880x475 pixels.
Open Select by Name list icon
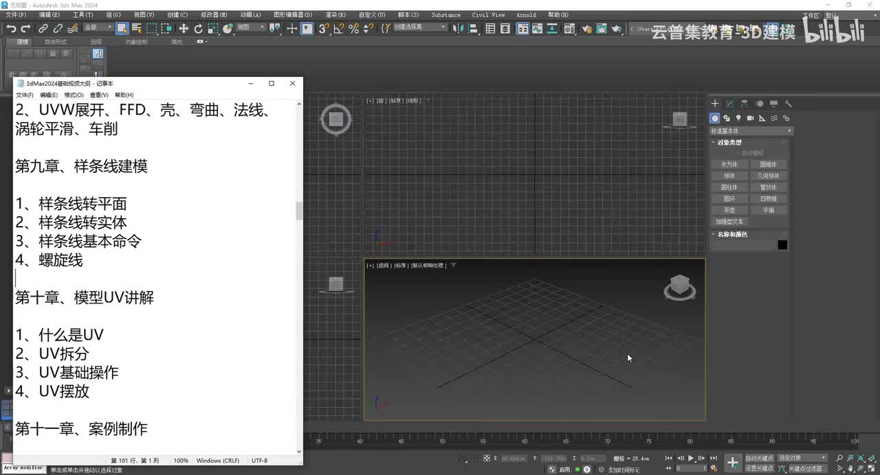point(136,28)
